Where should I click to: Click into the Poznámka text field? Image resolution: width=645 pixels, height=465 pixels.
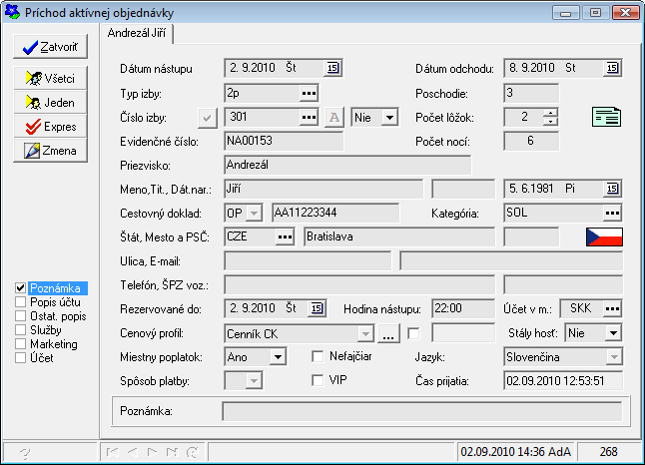[421, 410]
